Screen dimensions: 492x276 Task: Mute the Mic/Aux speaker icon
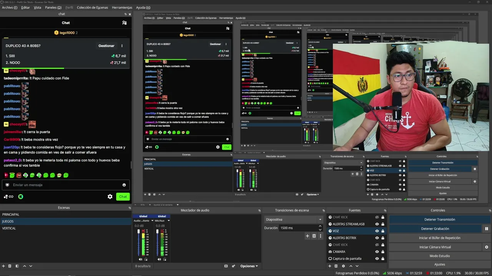[159, 260]
